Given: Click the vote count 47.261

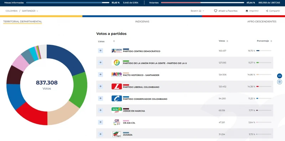Looking at the screenshot, I should [x=222, y=123].
